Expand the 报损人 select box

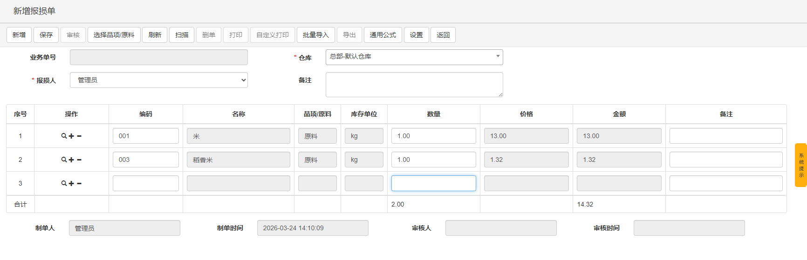click(158, 80)
